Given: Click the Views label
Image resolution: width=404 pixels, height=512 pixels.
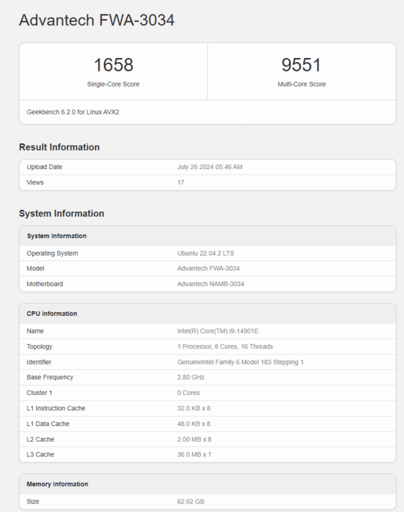Looking at the screenshot, I should [x=35, y=182].
